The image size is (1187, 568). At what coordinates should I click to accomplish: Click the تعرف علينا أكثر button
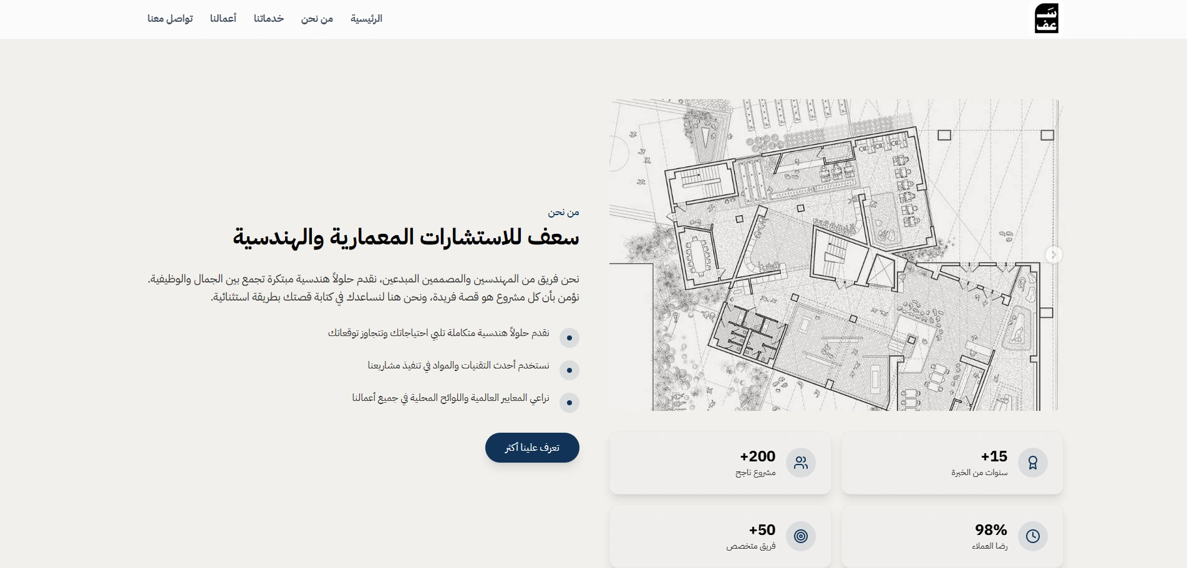coord(532,448)
